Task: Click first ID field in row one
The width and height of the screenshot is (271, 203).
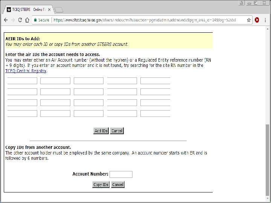Action: coord(22,81)
